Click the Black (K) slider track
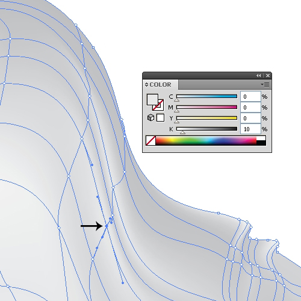The height and width of the screenshot is (301, 301). tap(206, 129)
